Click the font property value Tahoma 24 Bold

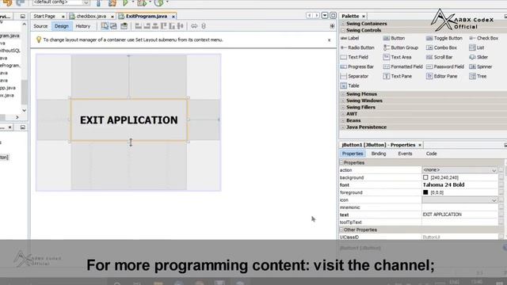click(x=444, y=185)
